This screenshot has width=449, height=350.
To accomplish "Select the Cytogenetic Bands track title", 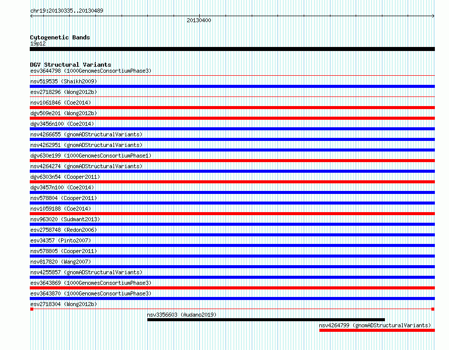I will pyautogui.click(x=60, y=37).
